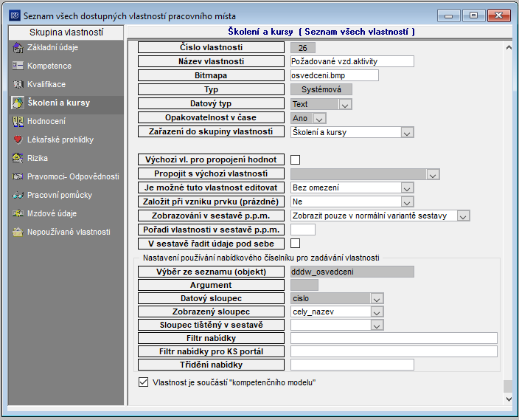Screen dimensions: 519x420
Task: Click the Filtr nabídky input field
Action: (394, 338)
